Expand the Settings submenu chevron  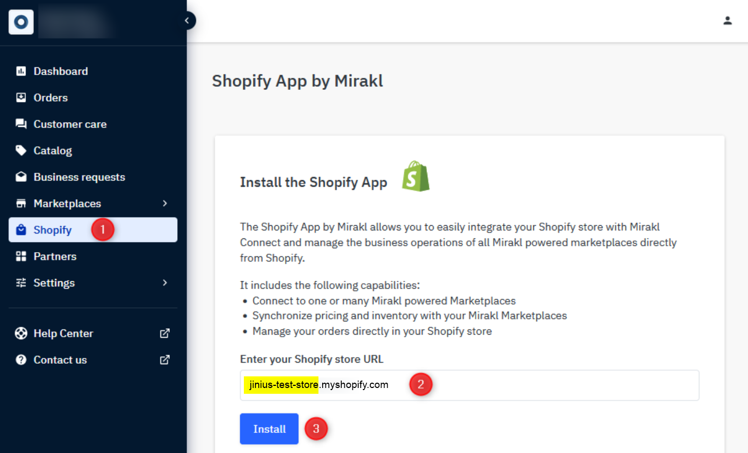pos(165,282)
